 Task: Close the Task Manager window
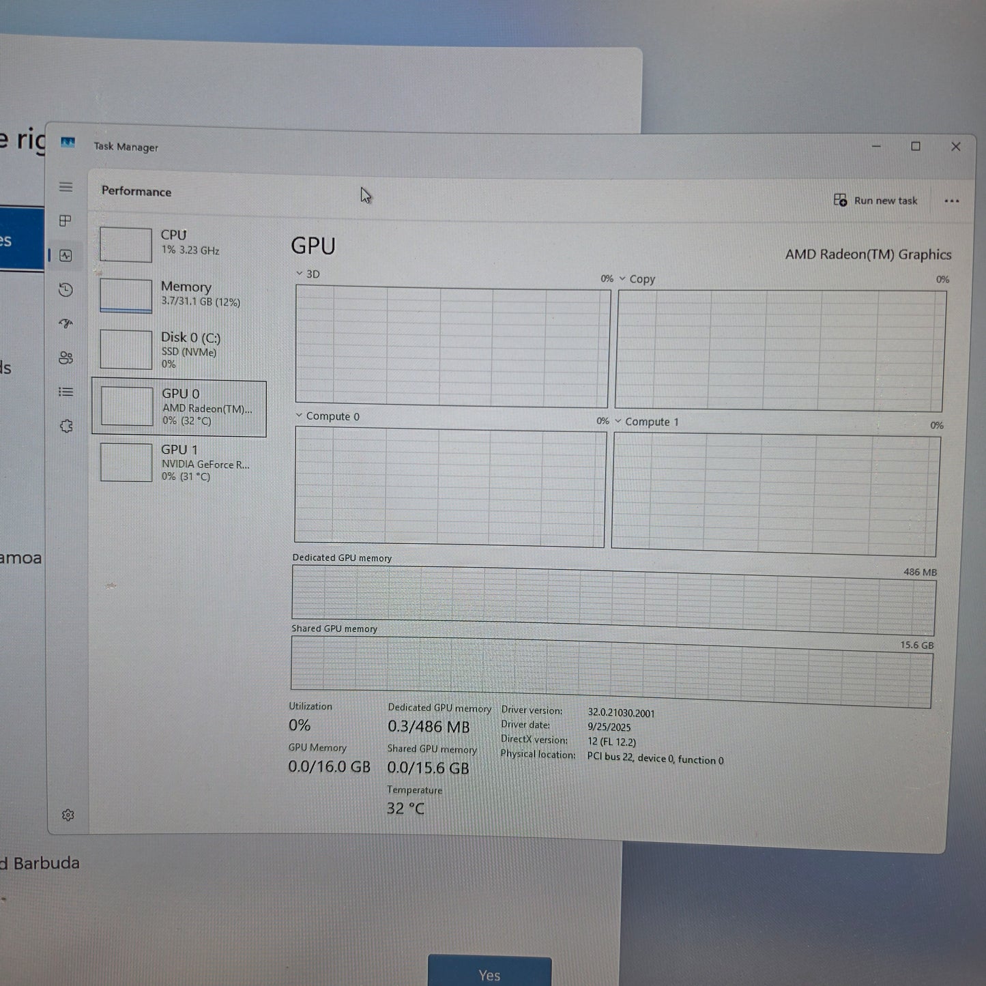[x=956, y=147]
